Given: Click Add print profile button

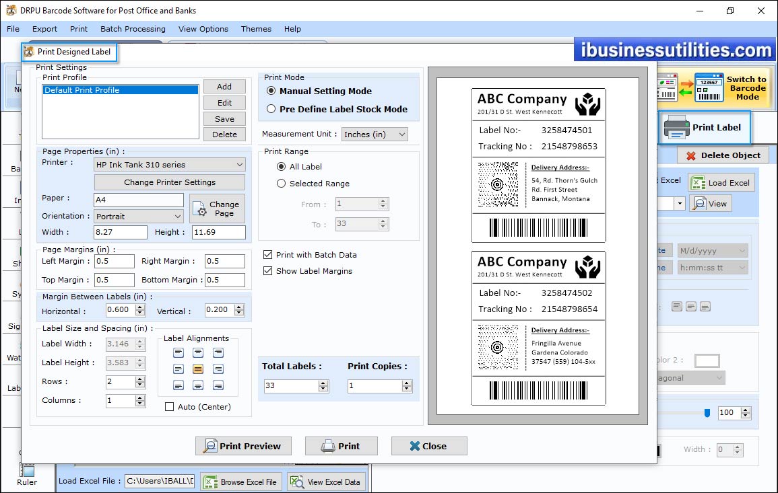Looking at the screenshot, I should 224,87.
